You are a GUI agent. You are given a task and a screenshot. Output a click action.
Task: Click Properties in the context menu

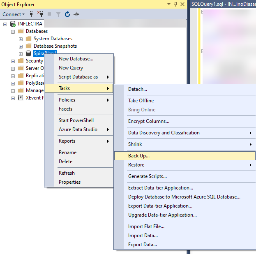pyautogui.click(x=69, y=182)
